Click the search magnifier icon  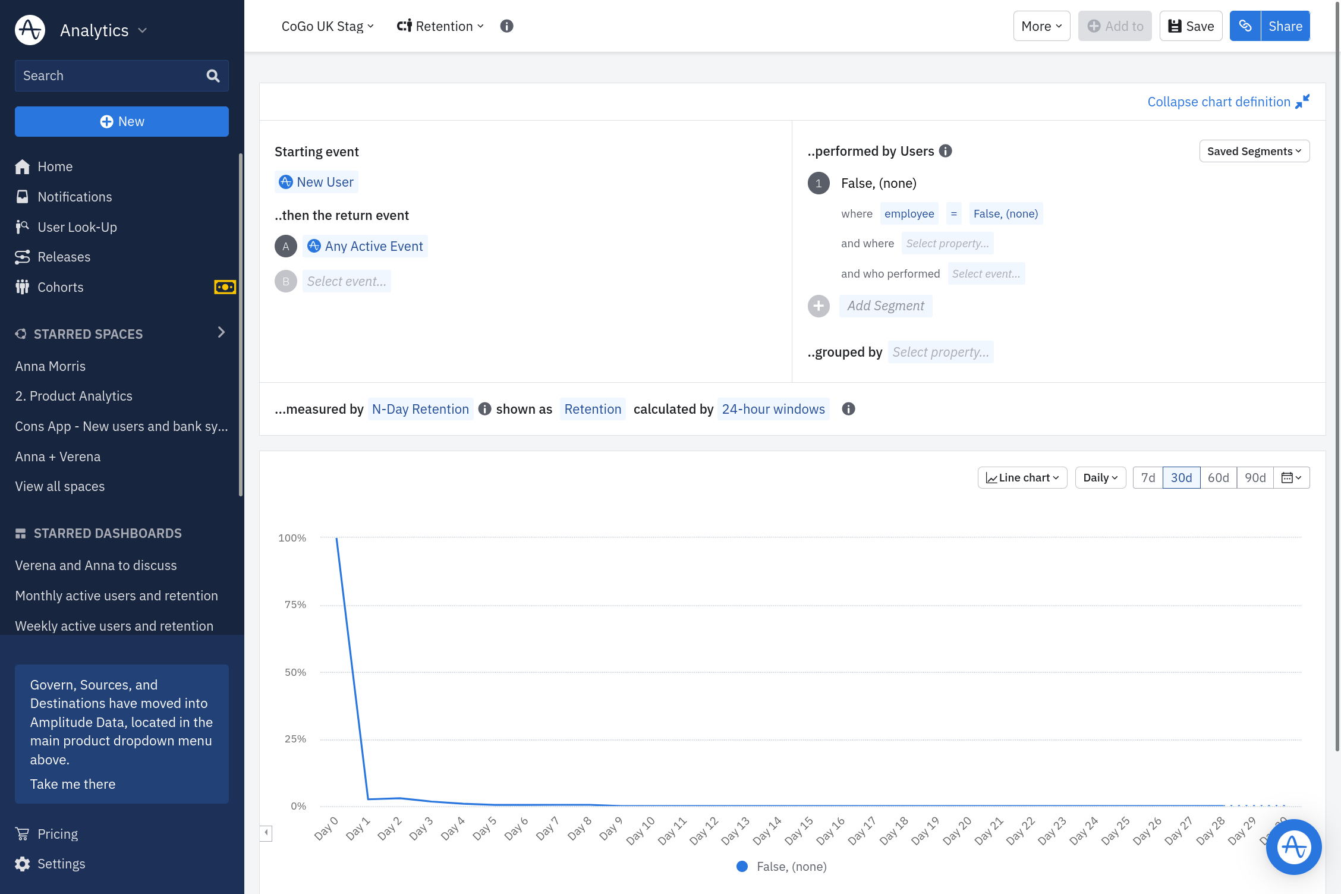pyautogui.click(x=213, y=75)
